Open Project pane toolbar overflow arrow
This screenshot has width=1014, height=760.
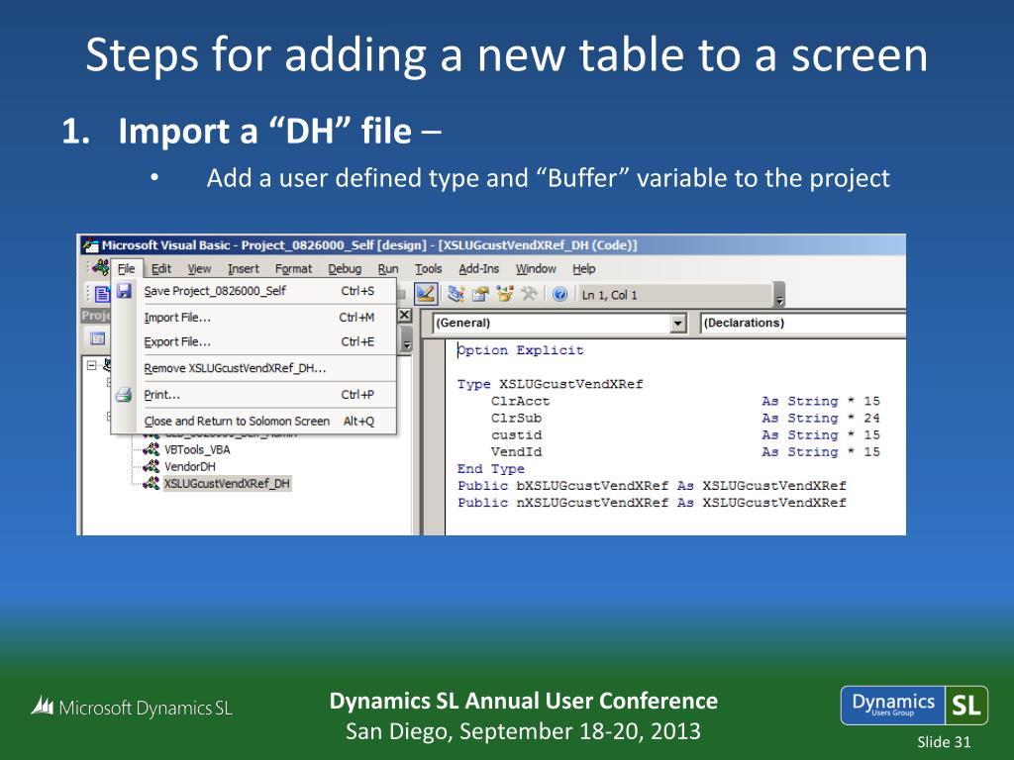click(407, 338)
